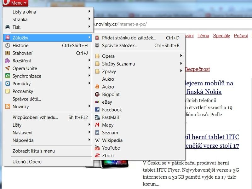Click the bookmark star icon beside Záložky
The image size is (252, 189).
(x=8, y=38)
